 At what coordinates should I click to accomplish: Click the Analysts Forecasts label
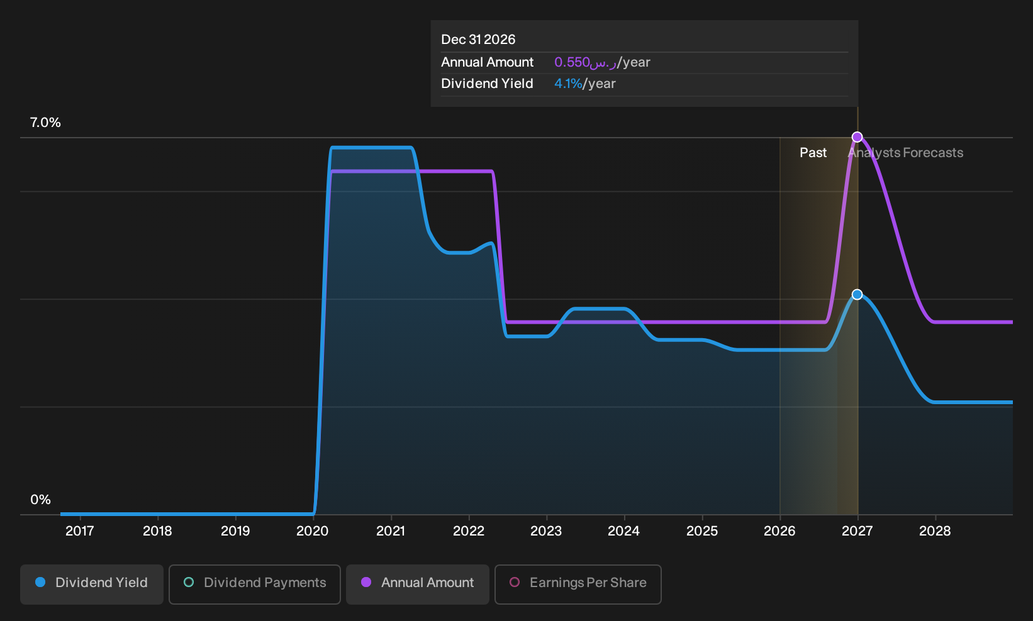click(906, 153)
